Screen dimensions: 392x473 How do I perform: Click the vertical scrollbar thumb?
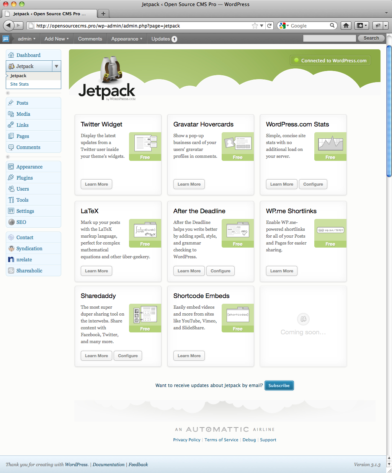389,111
